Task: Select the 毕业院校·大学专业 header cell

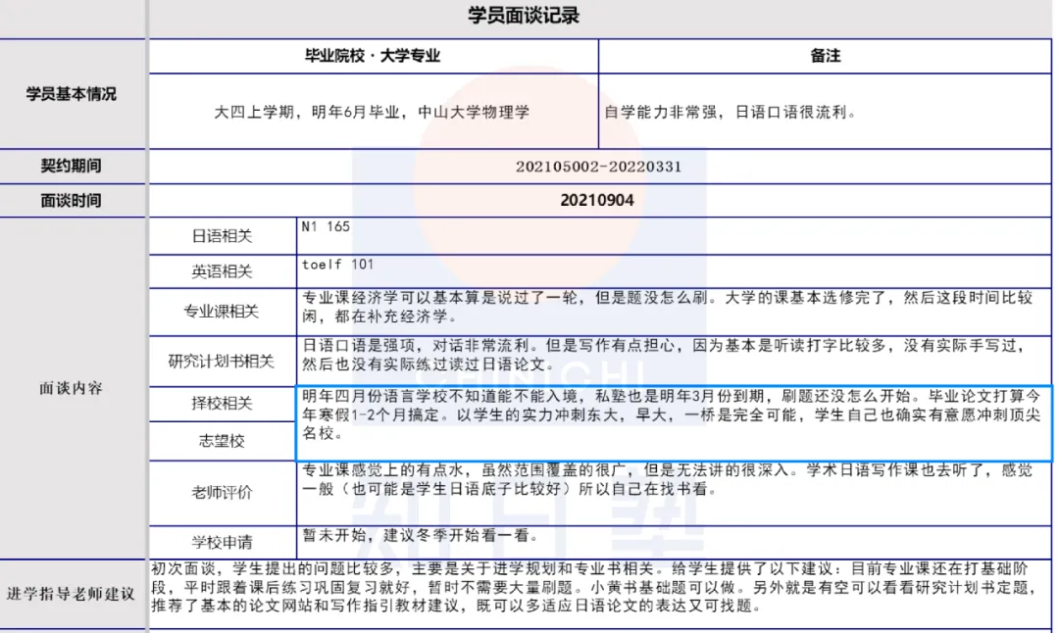Action: 373,56
